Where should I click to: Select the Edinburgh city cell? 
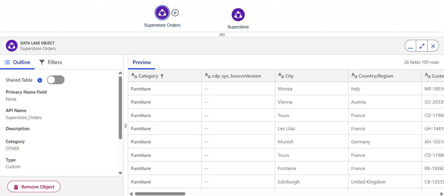(311, 182)
